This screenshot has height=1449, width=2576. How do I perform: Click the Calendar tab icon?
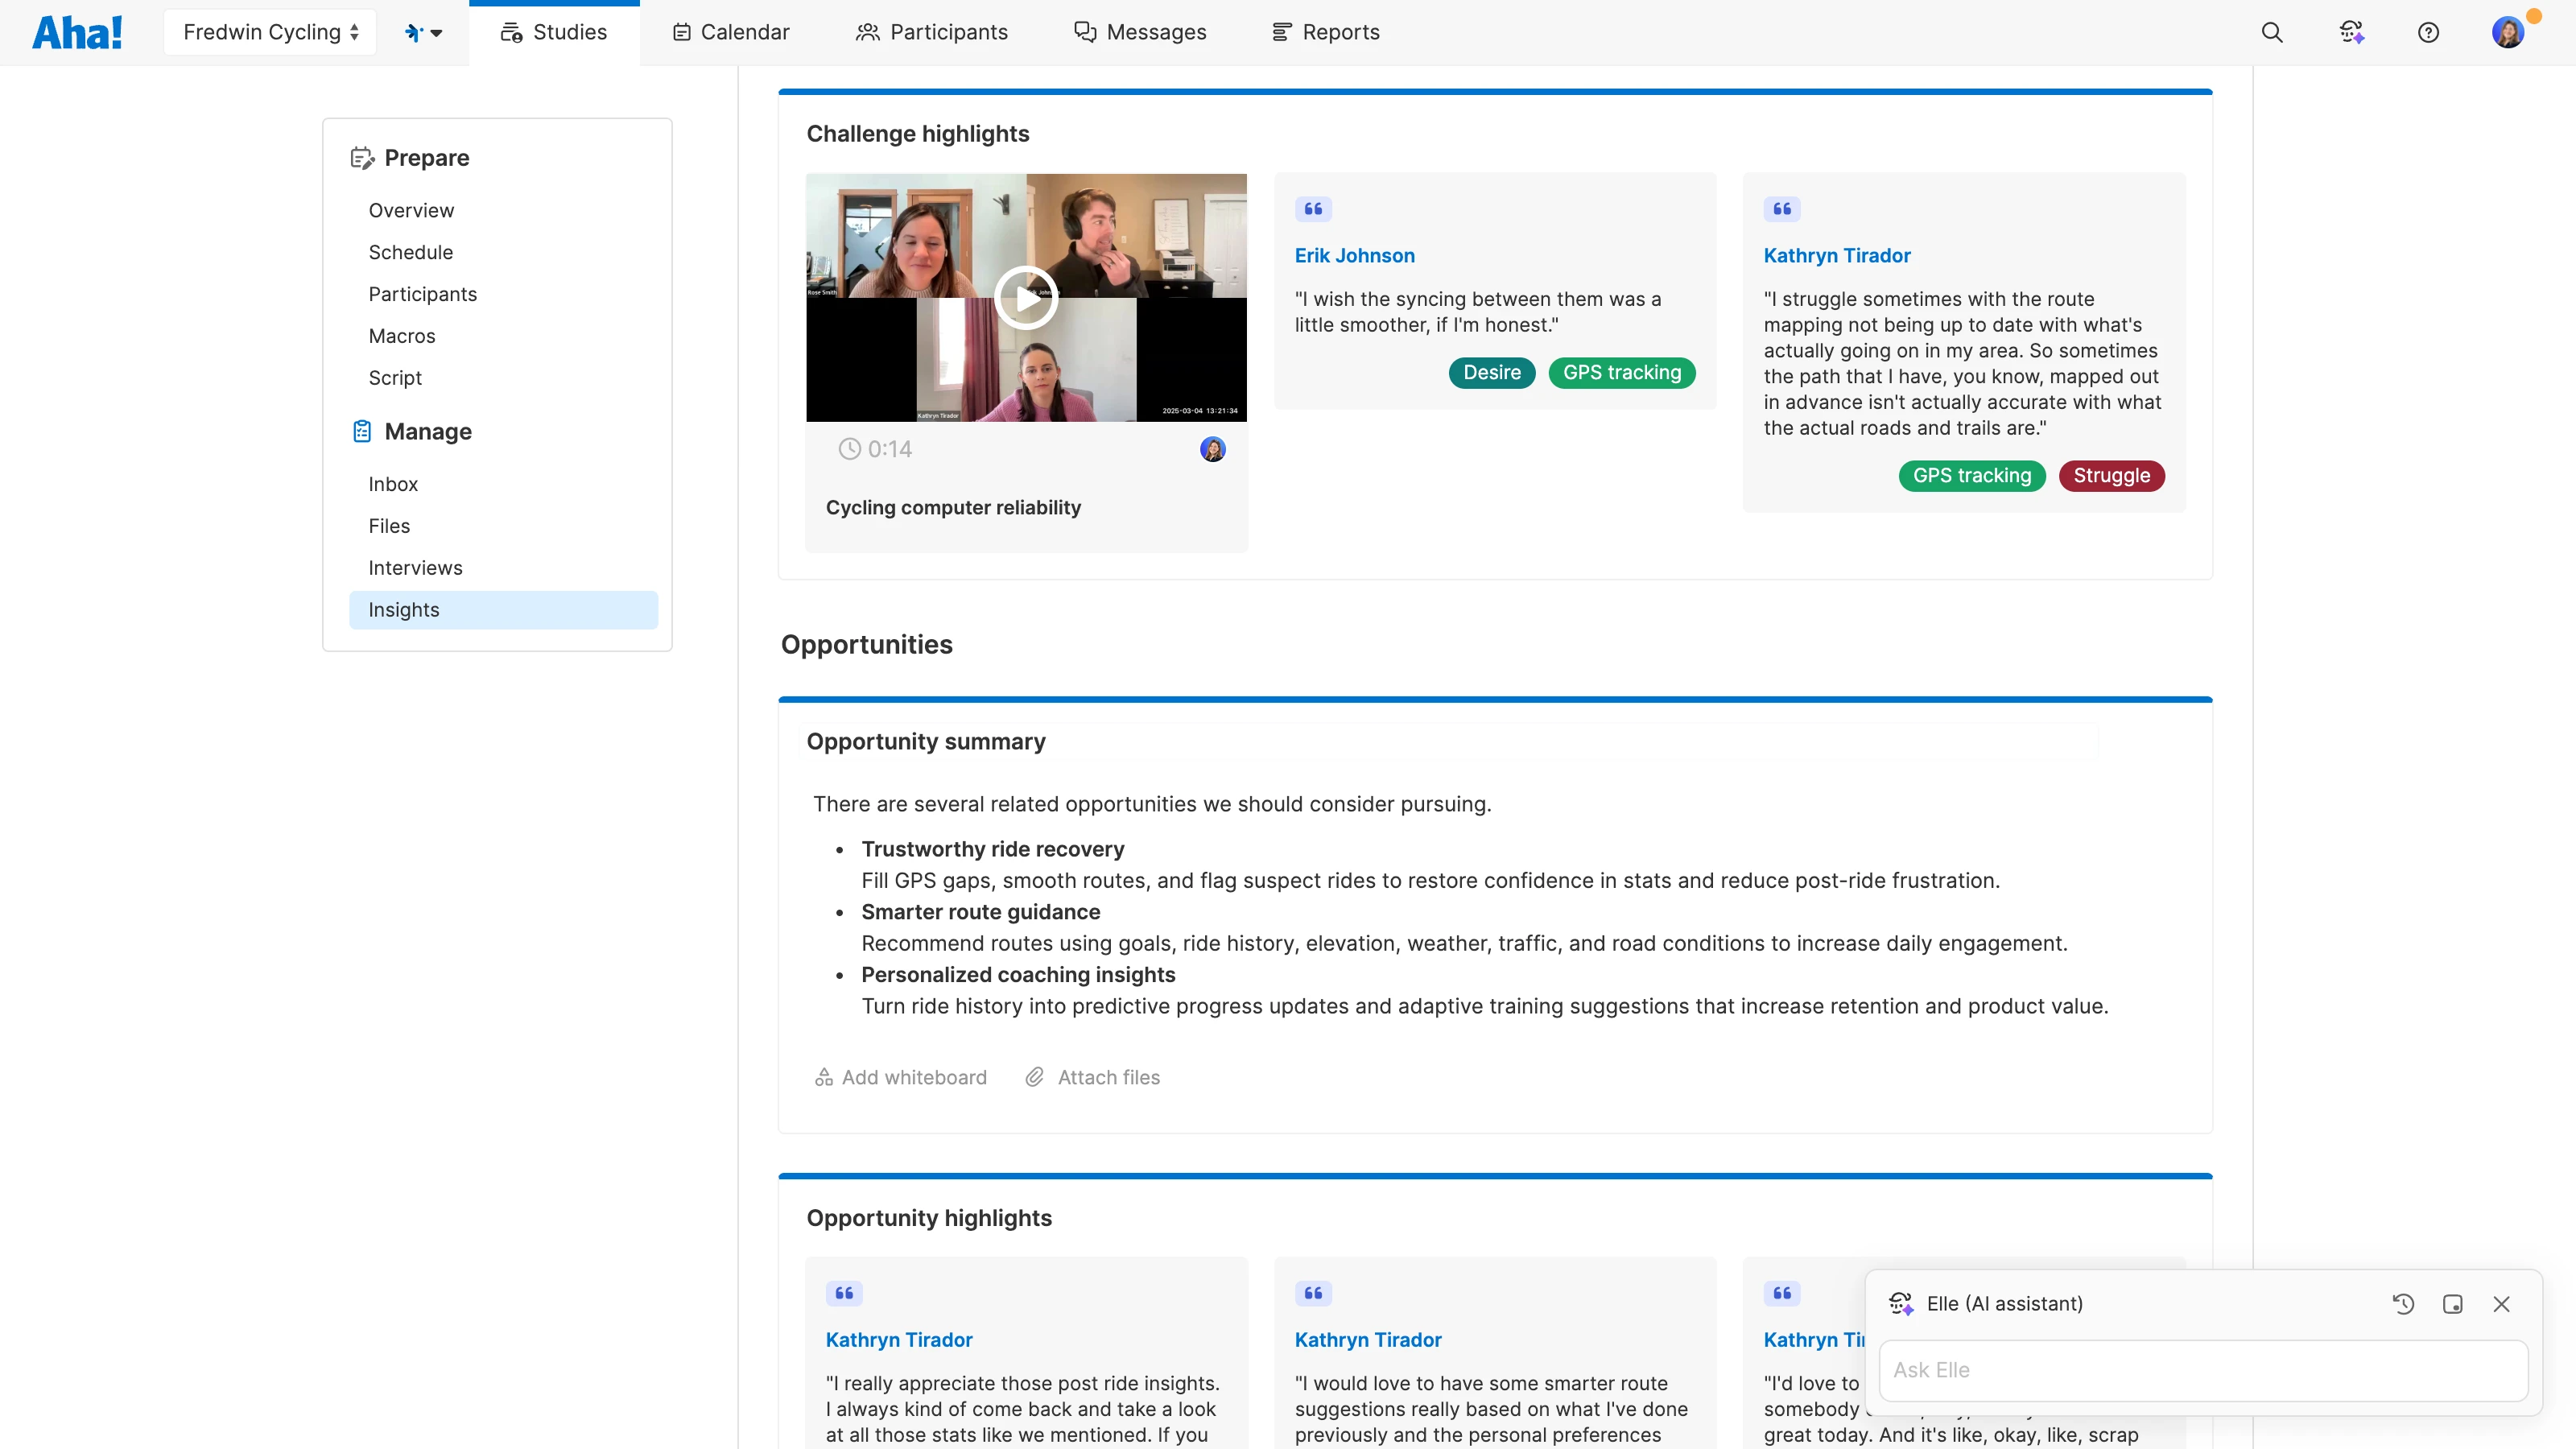(682, 32)
